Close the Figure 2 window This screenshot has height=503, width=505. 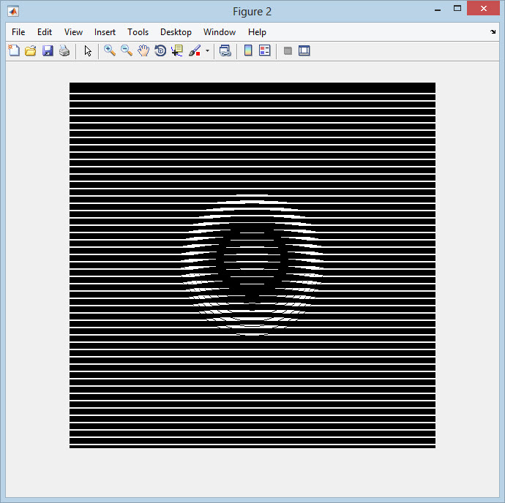point(484,8)
